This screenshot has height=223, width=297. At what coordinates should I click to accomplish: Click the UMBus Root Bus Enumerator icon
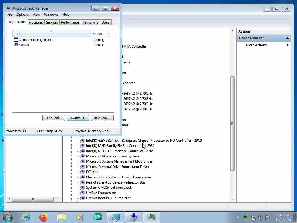click(83, 198)
